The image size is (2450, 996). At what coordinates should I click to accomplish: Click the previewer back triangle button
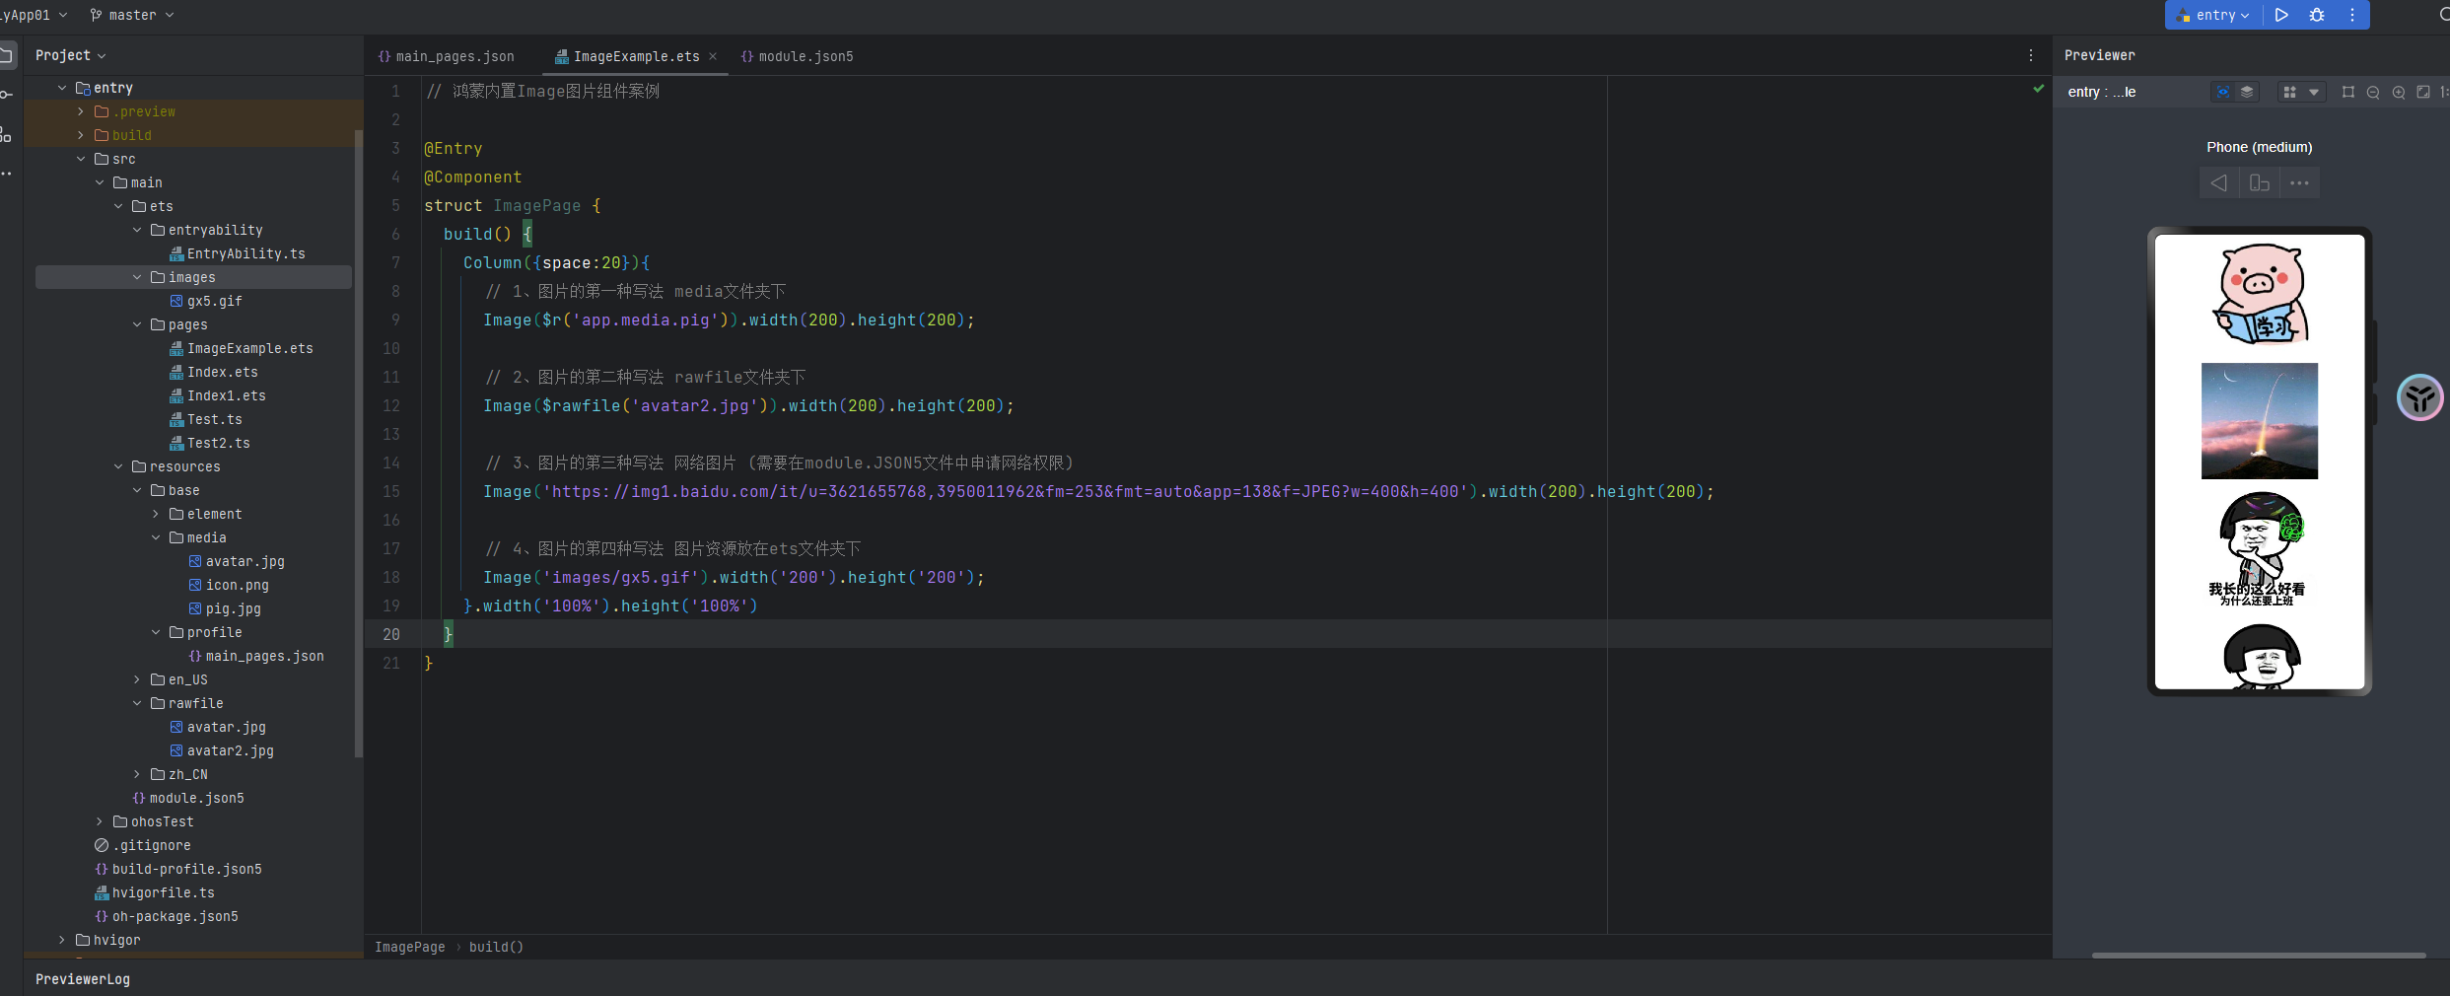[x=2218, y=182]
